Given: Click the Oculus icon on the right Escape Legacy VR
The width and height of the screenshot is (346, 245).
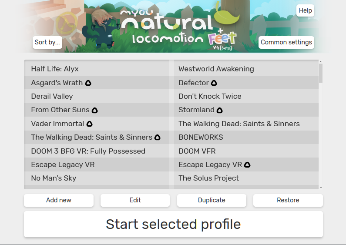Looking at the screenshot, I should tap(247, 164).
